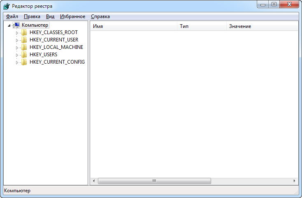Expand the HKEY_LOCAL_MACHINE key

(x=17, y=48)
